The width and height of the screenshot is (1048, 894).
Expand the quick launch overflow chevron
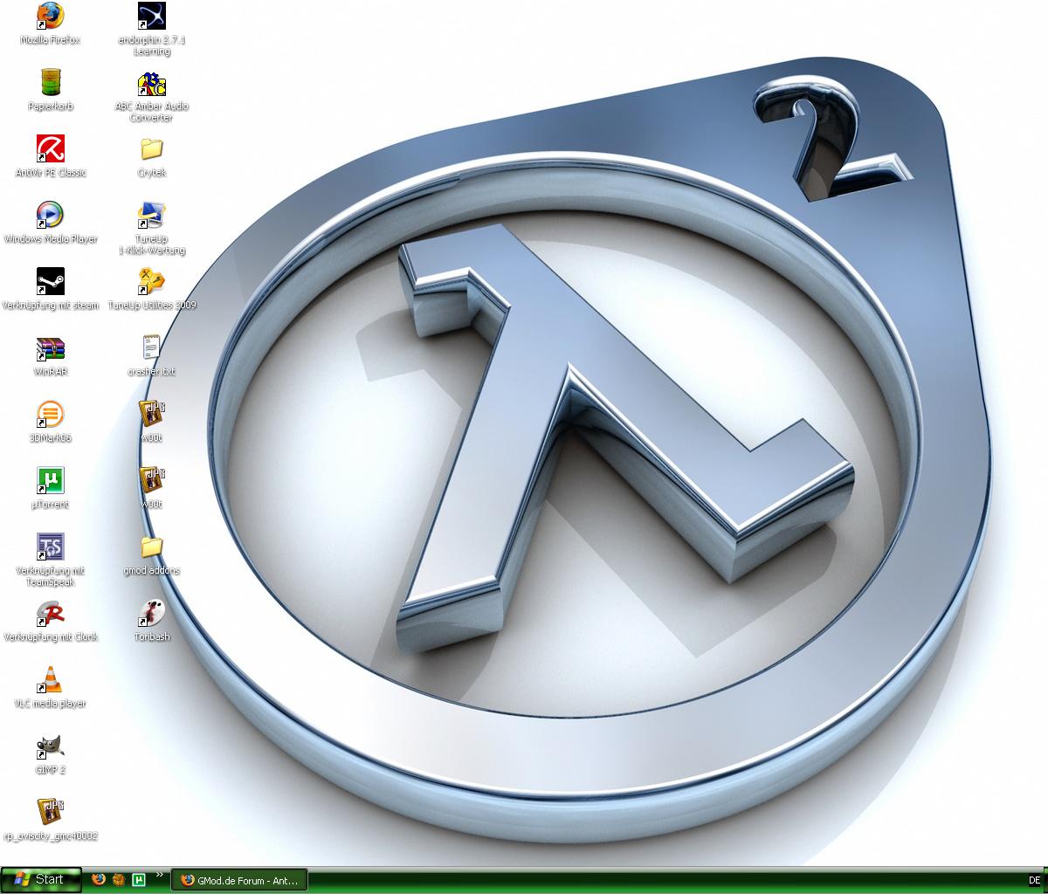(159, 875)
